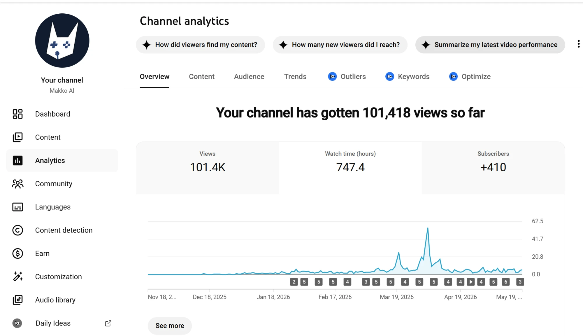
Task: Click the Analytics bar-chart icon
Action: point(17,161)
